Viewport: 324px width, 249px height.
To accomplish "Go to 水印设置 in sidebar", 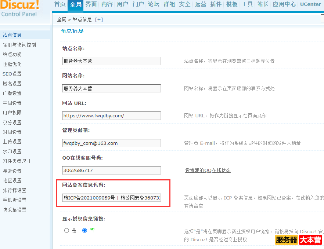I will (12, 151).
